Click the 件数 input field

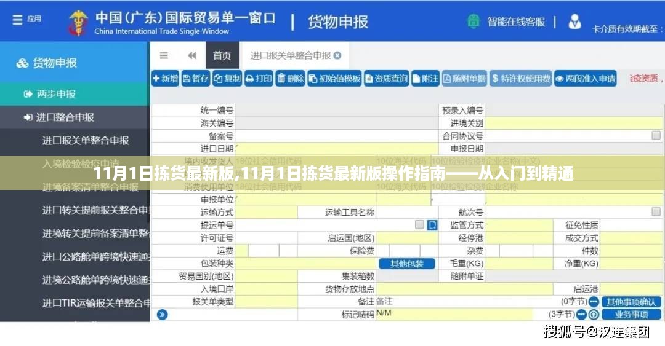632,251
